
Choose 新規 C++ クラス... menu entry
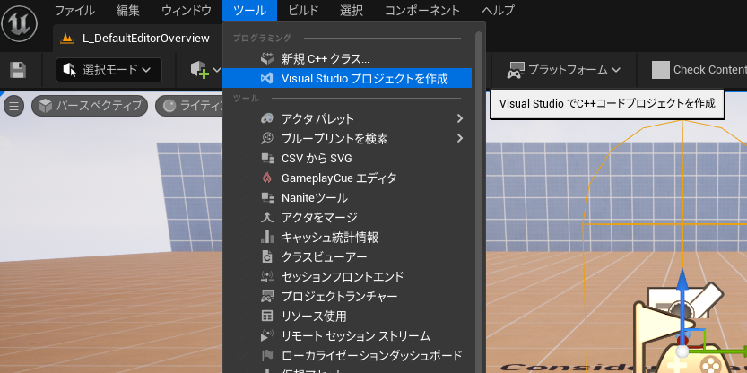click(x=347, y=59)
